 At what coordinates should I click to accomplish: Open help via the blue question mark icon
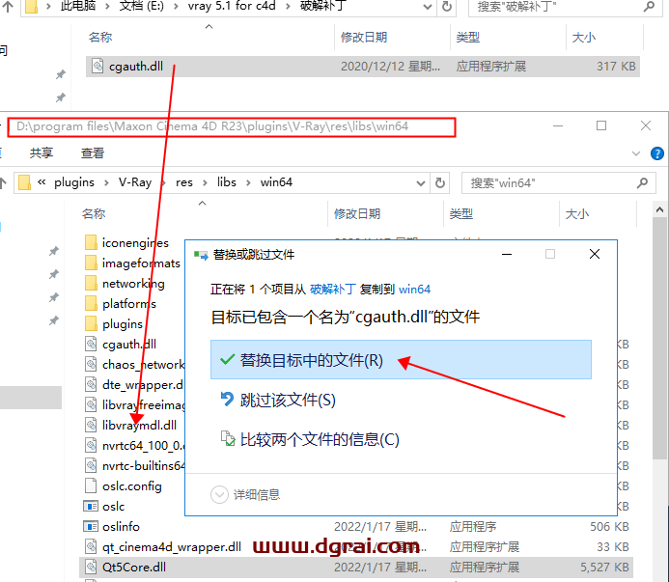[x=657, y=152]
